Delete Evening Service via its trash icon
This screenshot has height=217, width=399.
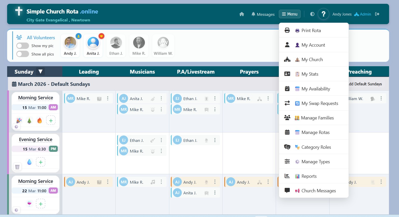pos(17,167)
